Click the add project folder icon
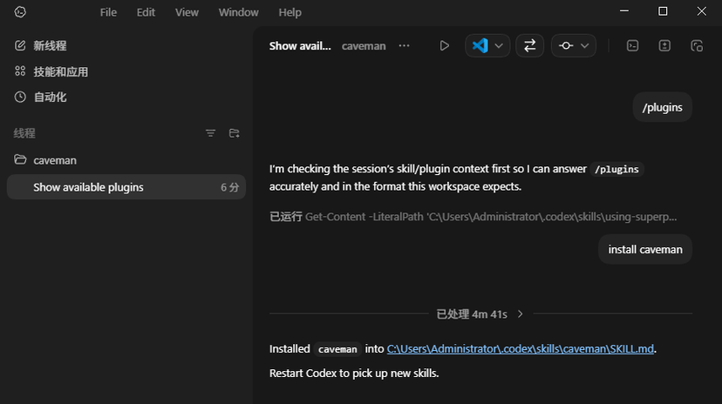The height and width of the screenshot is (404, 722). click(234, 133)
